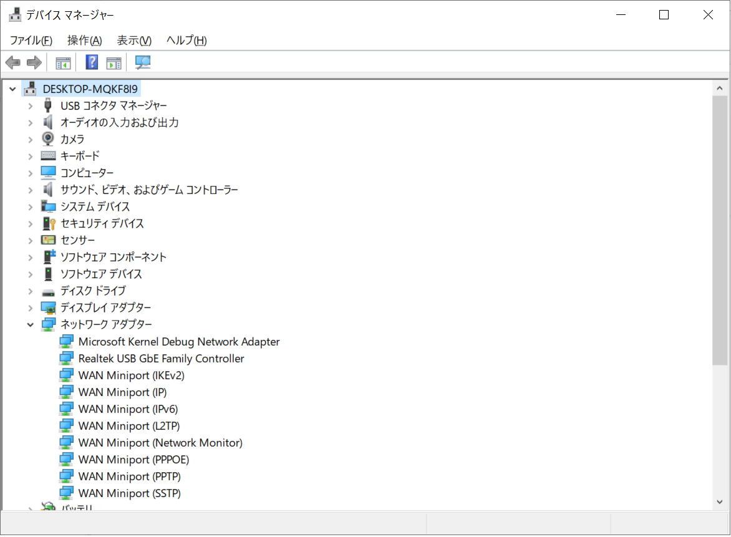The width and height of the screenshot is (731, 537).
Task: Select WAN Miniport (IPv6)
Action: pos(128,409)
